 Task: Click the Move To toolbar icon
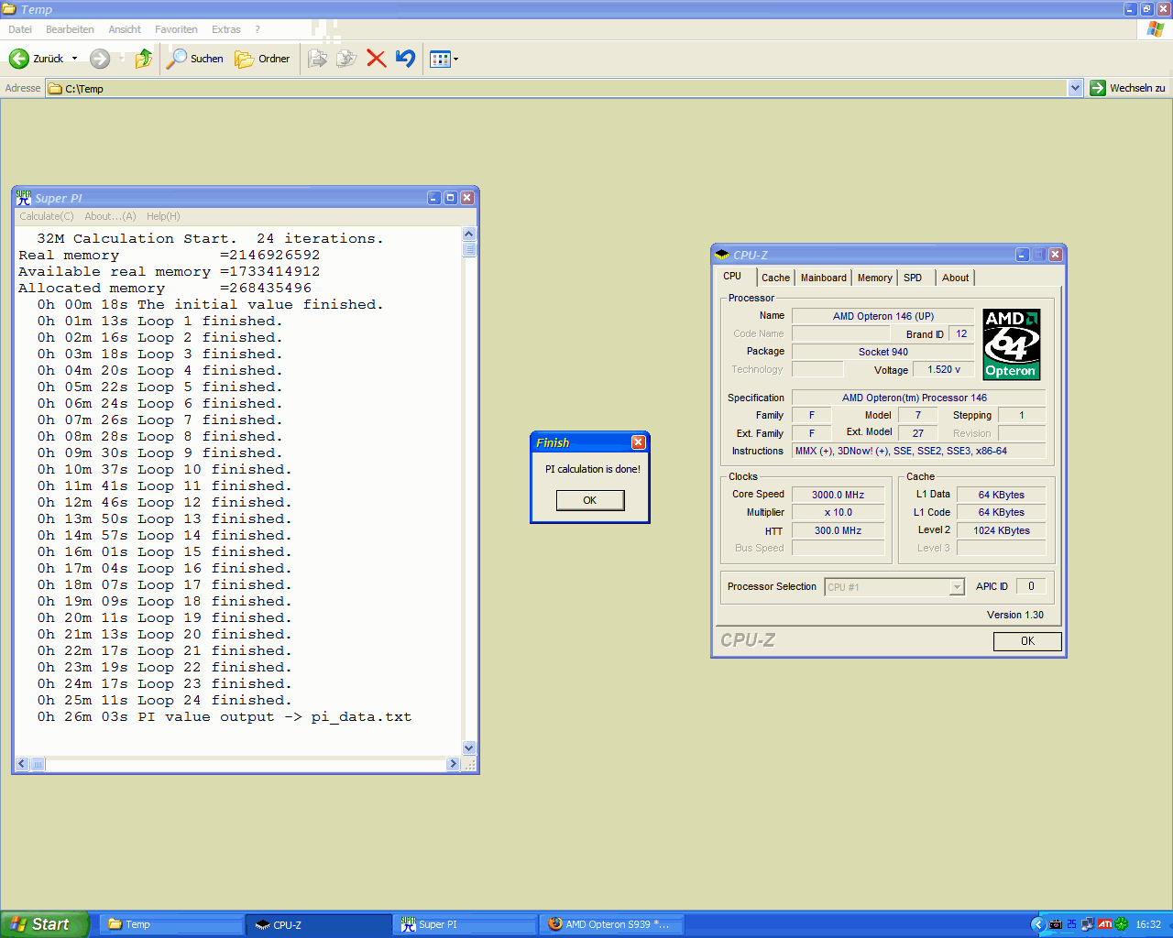click(x=317, y=59)
